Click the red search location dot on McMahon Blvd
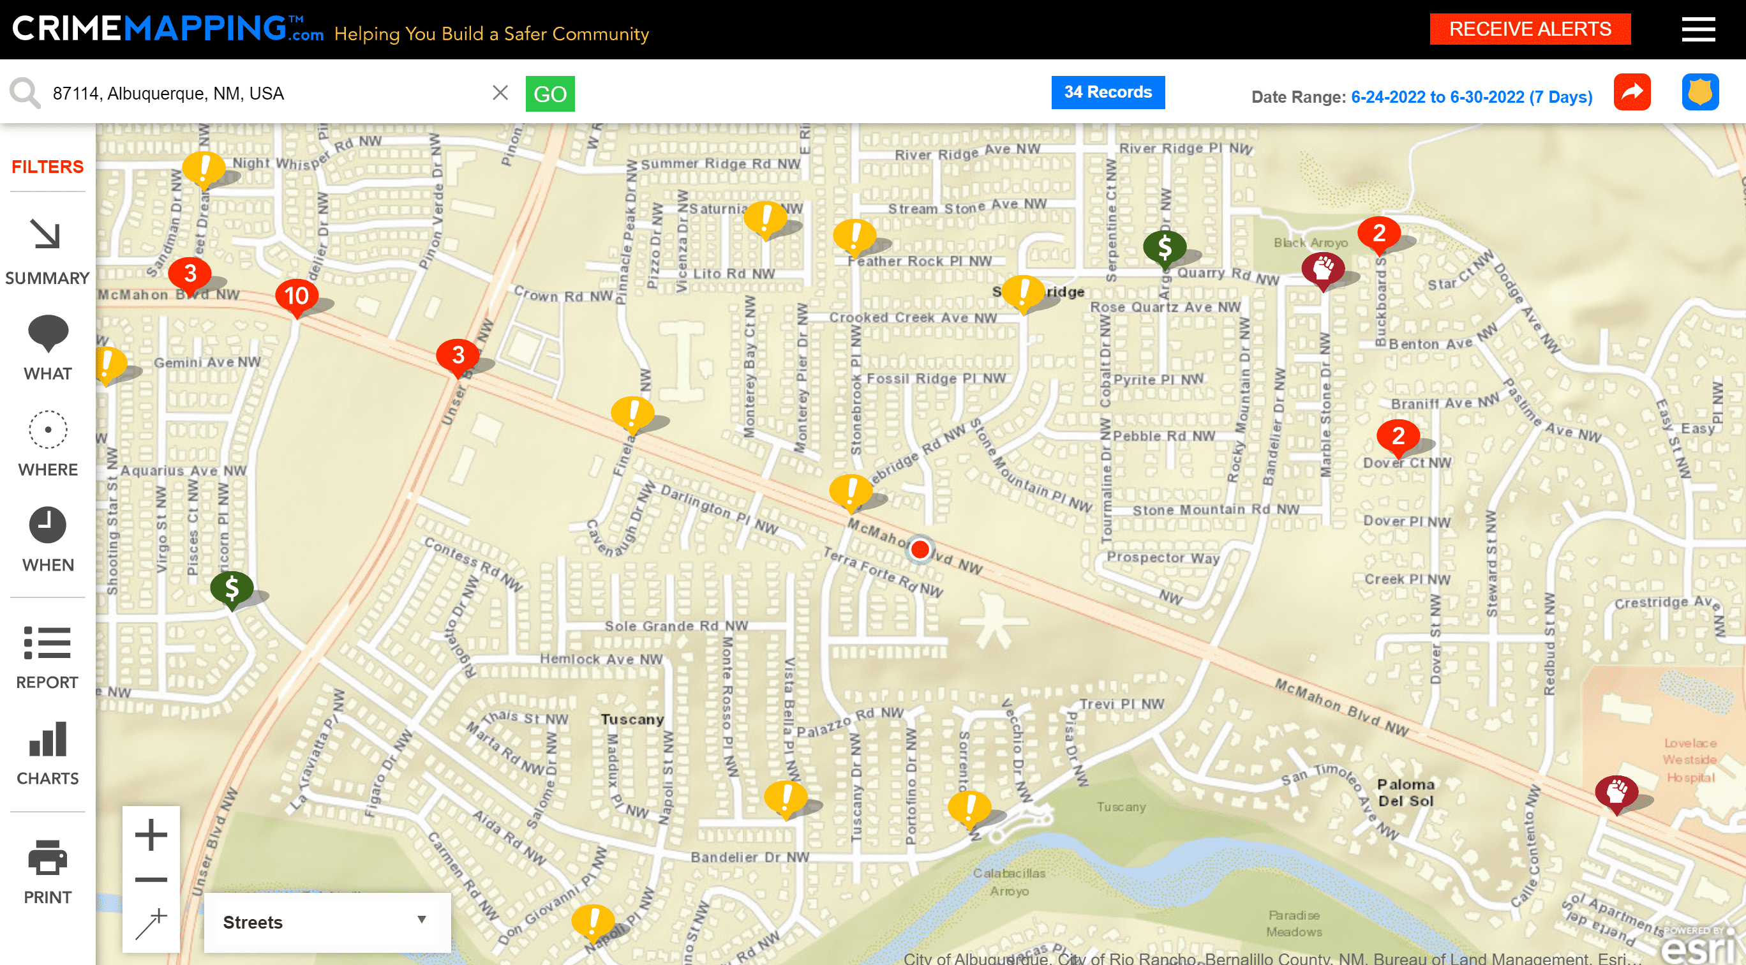Screen dimensions: 1746x965 coord(920,549)
